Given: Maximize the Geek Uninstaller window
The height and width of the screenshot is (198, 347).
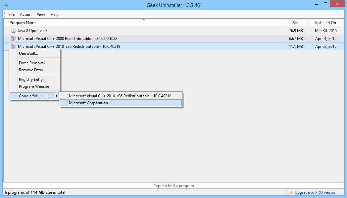Looking at the screenshot, I should 325,4.
